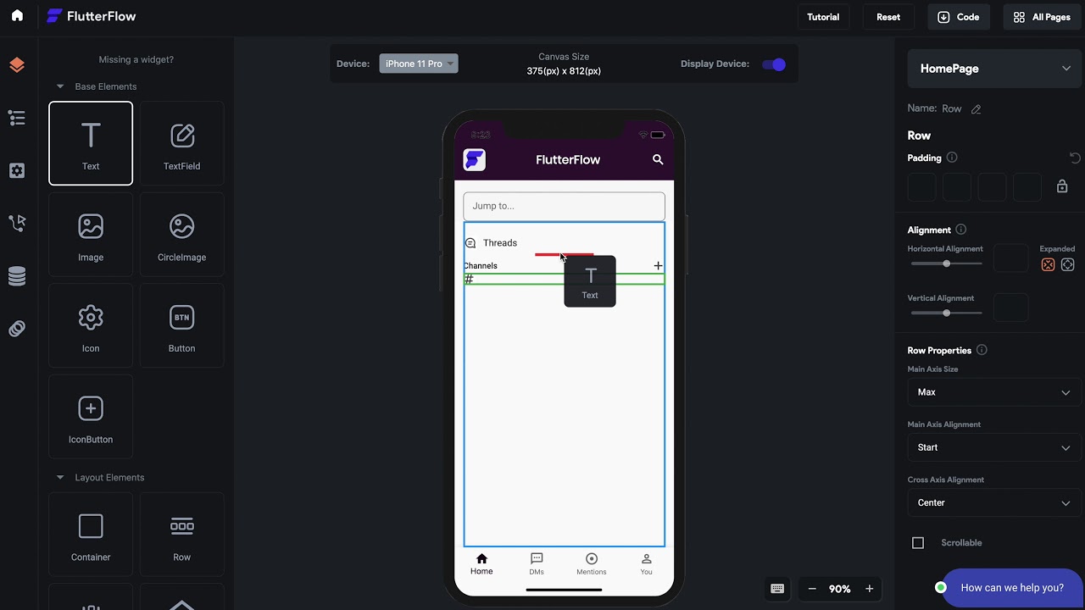1085x610 pixels.
Task: Select the expanded option under Expanded
Action: [x=1068, y=265]
